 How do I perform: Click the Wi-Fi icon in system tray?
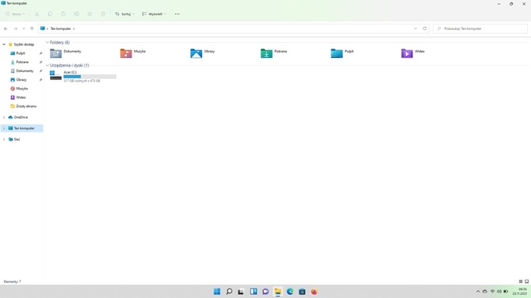tap(492, 291)
